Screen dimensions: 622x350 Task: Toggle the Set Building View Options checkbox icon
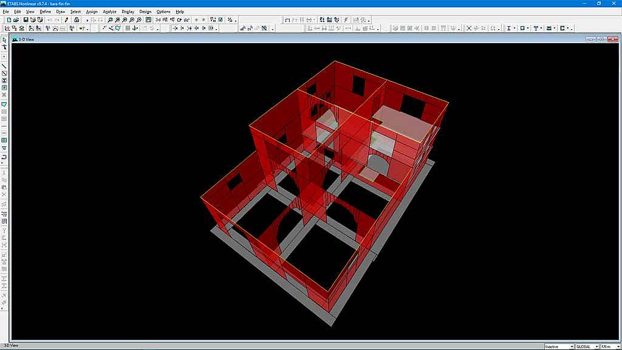(x=220, y=19)
